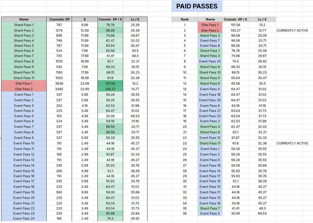
Task: Select Shard Pass 1 name in left table
Action: [x=24, y=25]
